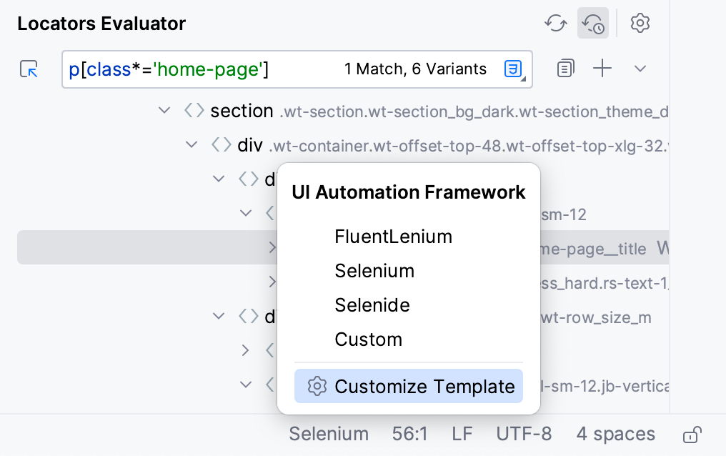Click the refresh locators icon

[x=555, y=23]
